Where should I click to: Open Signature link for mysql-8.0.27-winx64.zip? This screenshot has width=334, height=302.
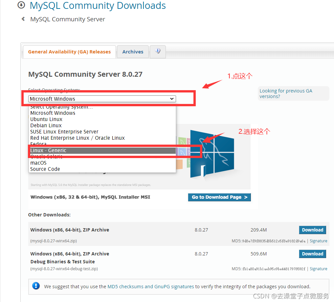pyautogui.click(x=318, y=241)
